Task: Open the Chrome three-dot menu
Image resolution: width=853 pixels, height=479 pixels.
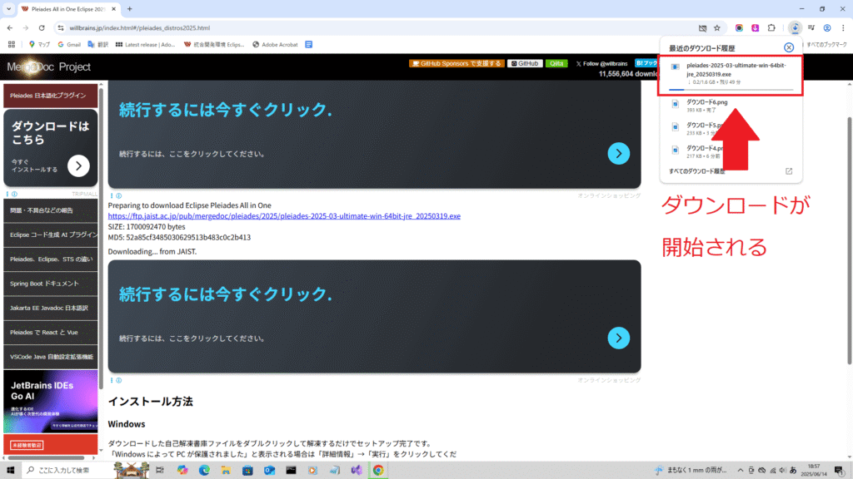Action: 843,27
